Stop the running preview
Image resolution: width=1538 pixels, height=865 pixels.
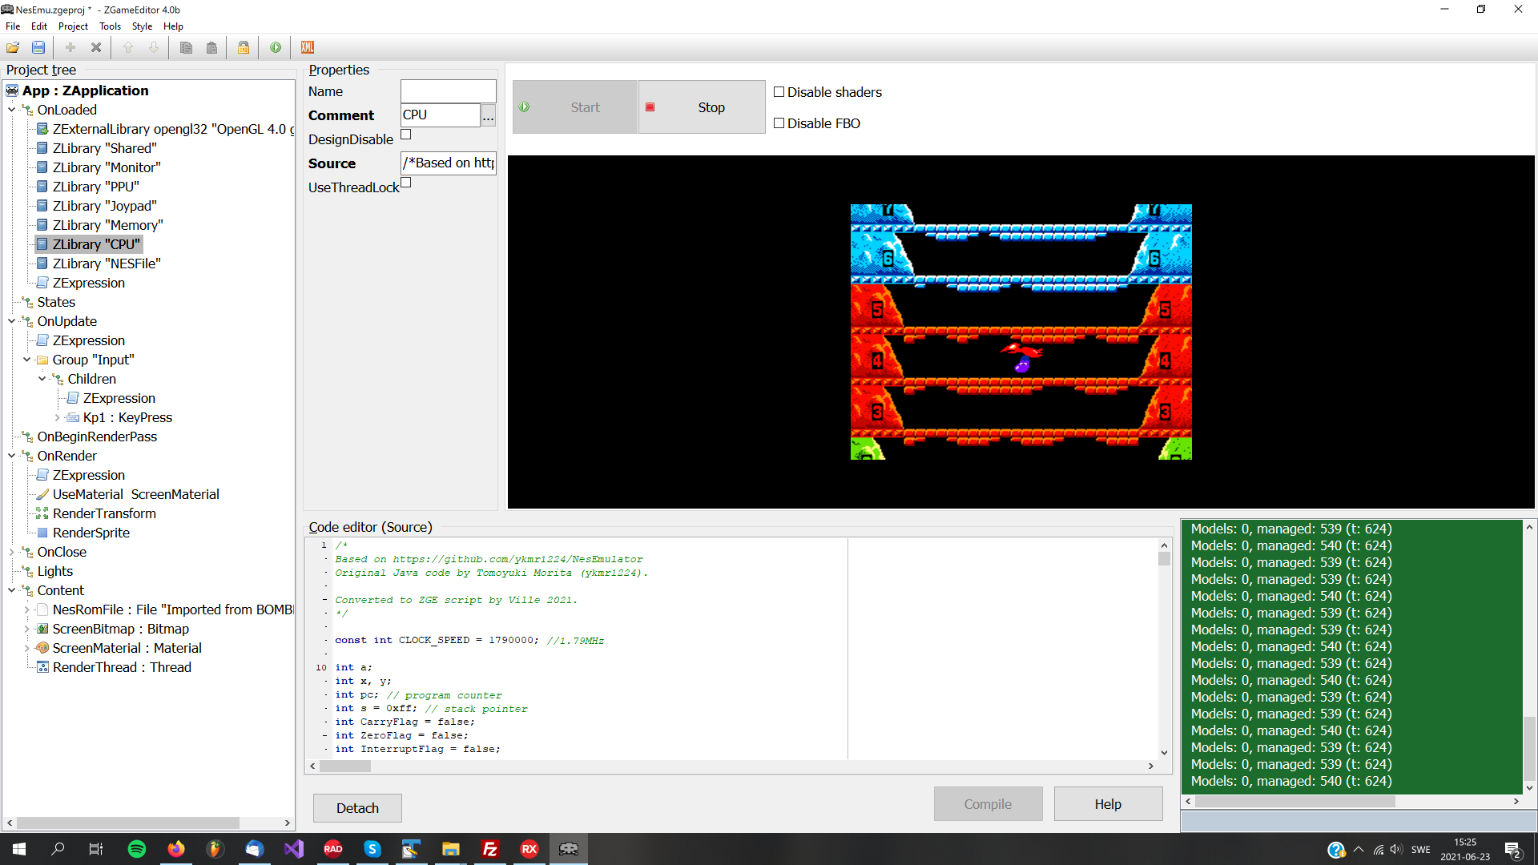click(702, 107)
